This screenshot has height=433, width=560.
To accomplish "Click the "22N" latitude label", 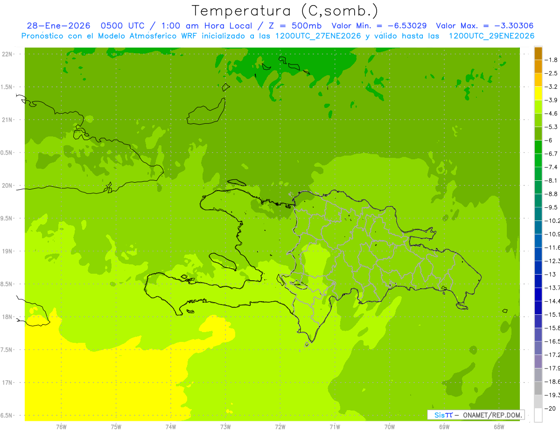I will coord(8,54).
